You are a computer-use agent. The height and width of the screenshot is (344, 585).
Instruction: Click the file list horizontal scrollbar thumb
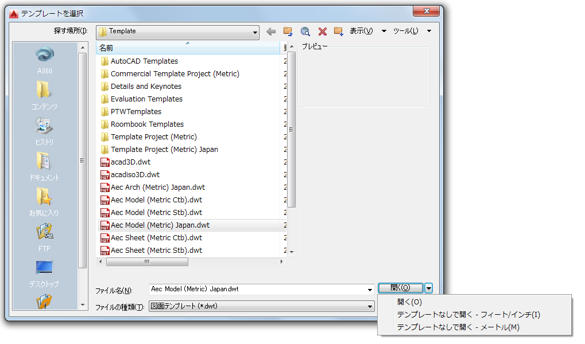147,262
